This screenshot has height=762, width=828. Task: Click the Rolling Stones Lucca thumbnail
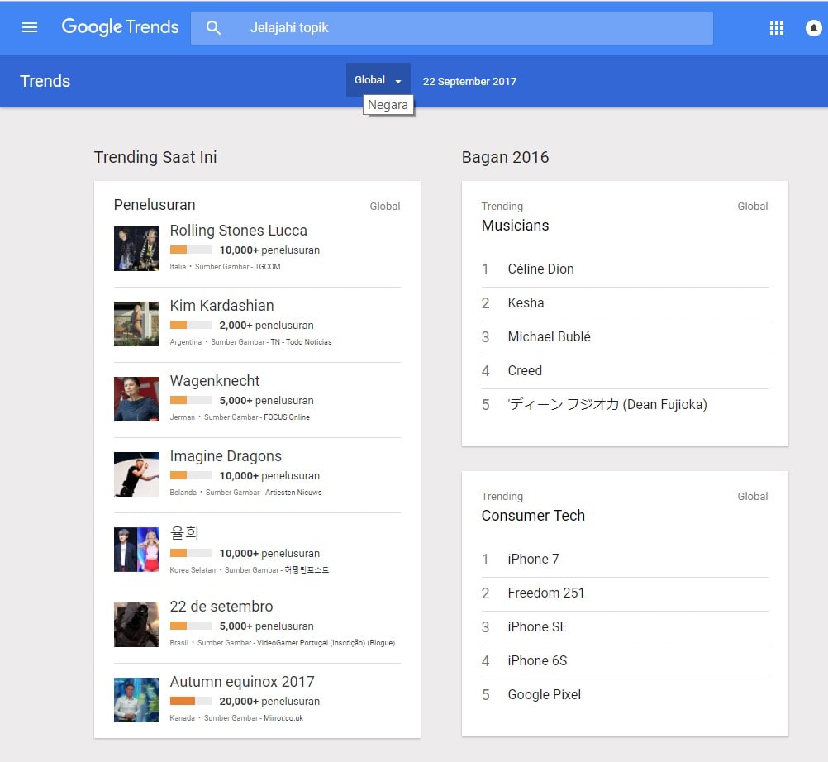point(136,249)
